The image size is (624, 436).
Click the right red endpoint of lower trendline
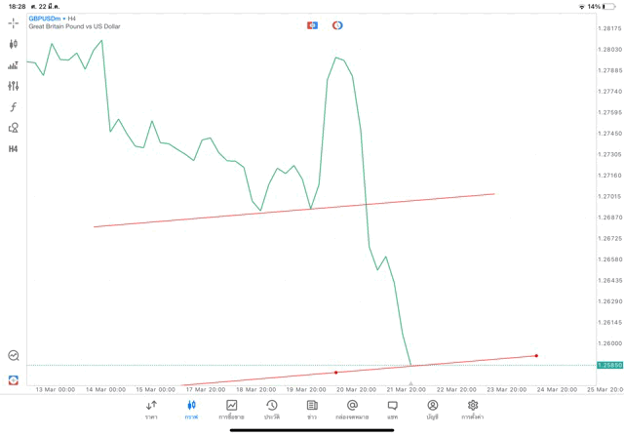click(x=536, y=355)
